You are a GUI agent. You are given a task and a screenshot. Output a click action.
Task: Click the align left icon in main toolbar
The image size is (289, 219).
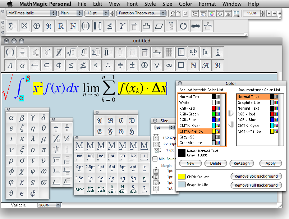pyautogui.click(x=269, y=13)
